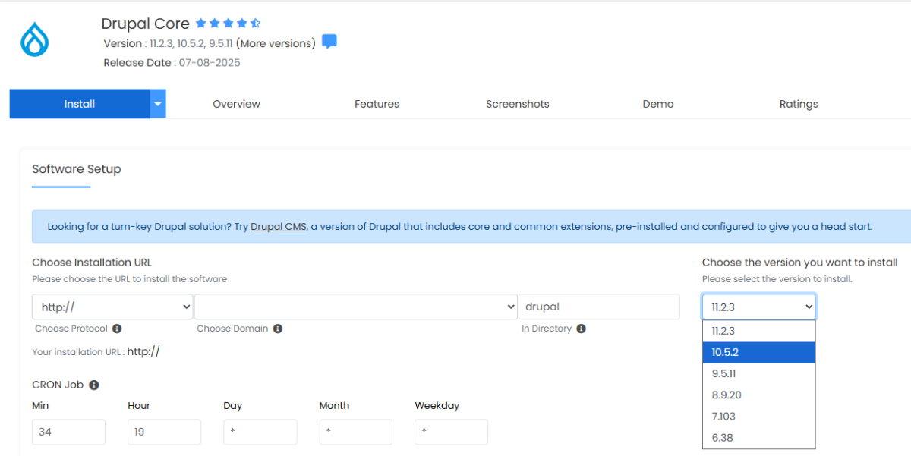This screenshot has height=456, width=911.
Task: Open the blue chat bubble reviews icon
Action: click(329, 42)
